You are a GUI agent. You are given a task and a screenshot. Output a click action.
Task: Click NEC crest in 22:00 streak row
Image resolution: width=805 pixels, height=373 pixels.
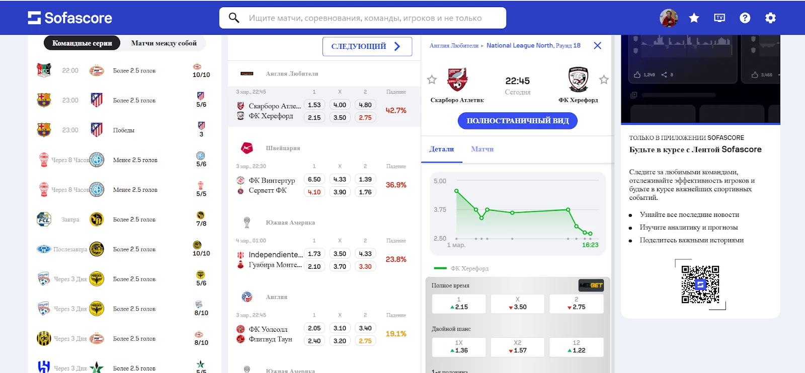coord(44,70)
